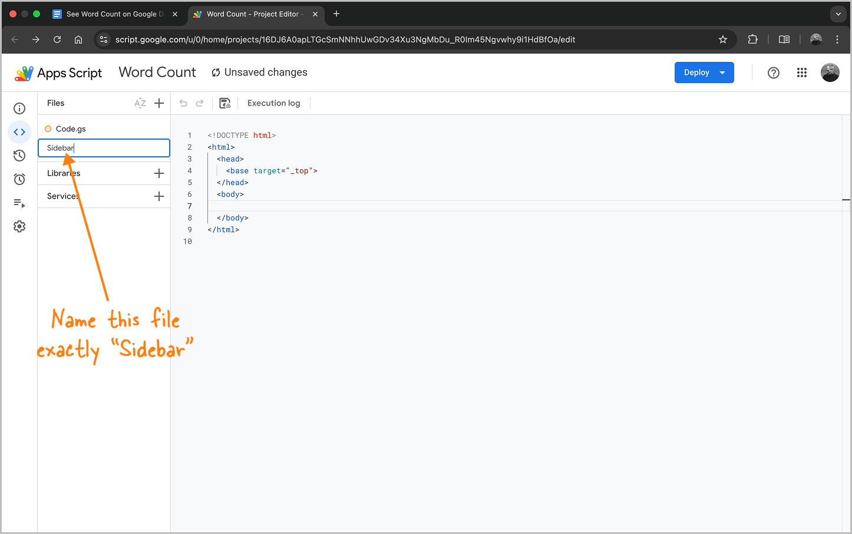Screen dimensions: 852x534
Task: Sort files alphabetically with AZ icon
Action: (x=140, y=103)
